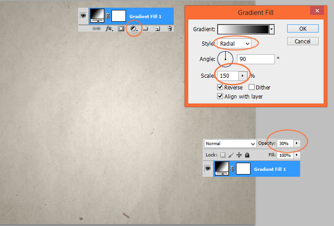Click mask link icon on lower layer

[232, 169]
